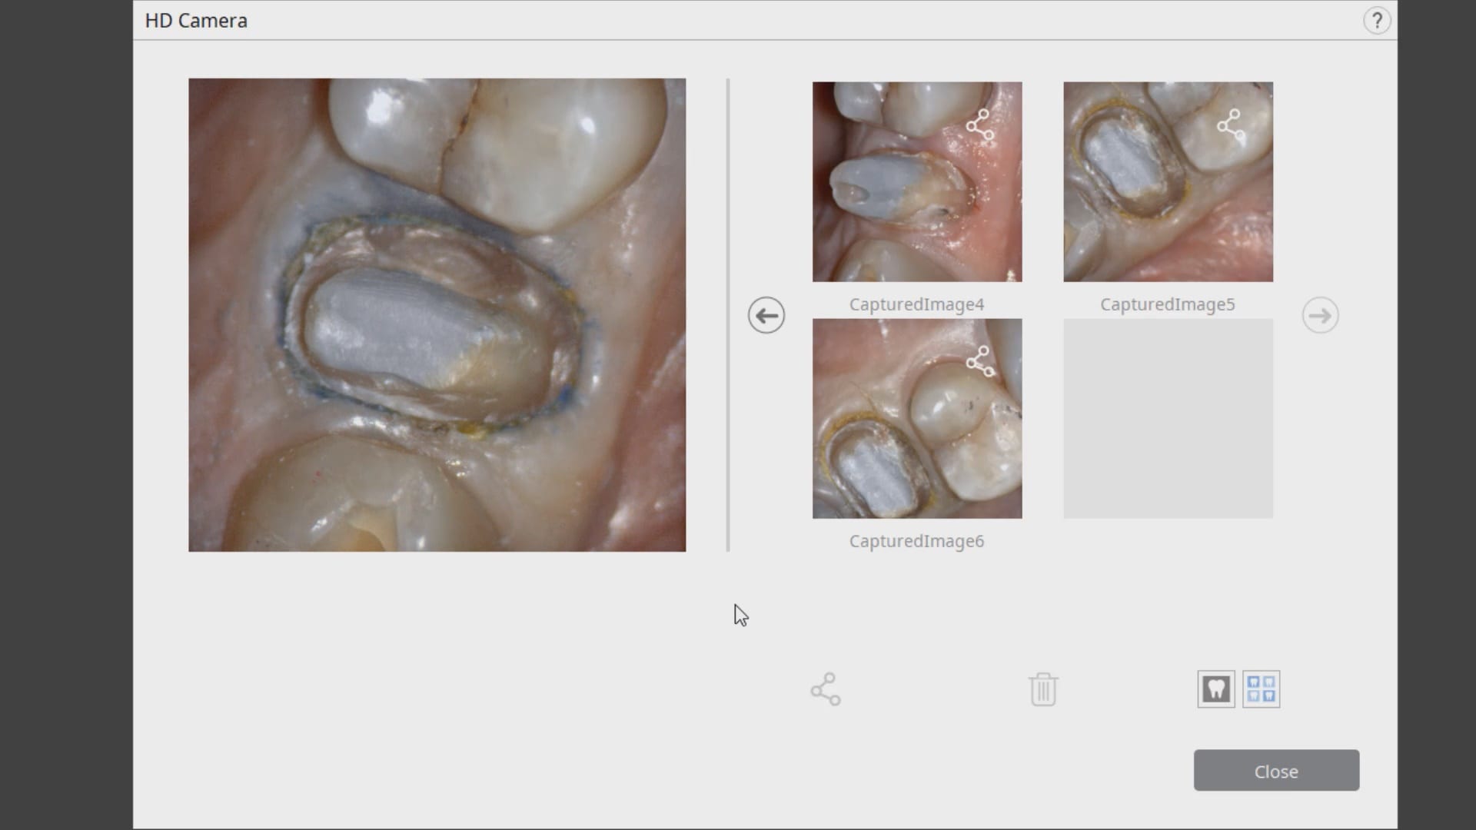The height and width of the screenshot is (830, 1476).
Task: Click the CapturedImage6 label
Action: click(916, 541)
